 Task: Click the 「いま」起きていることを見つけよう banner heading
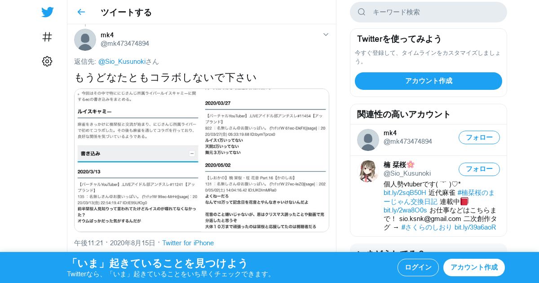click(x=158, y=263)
